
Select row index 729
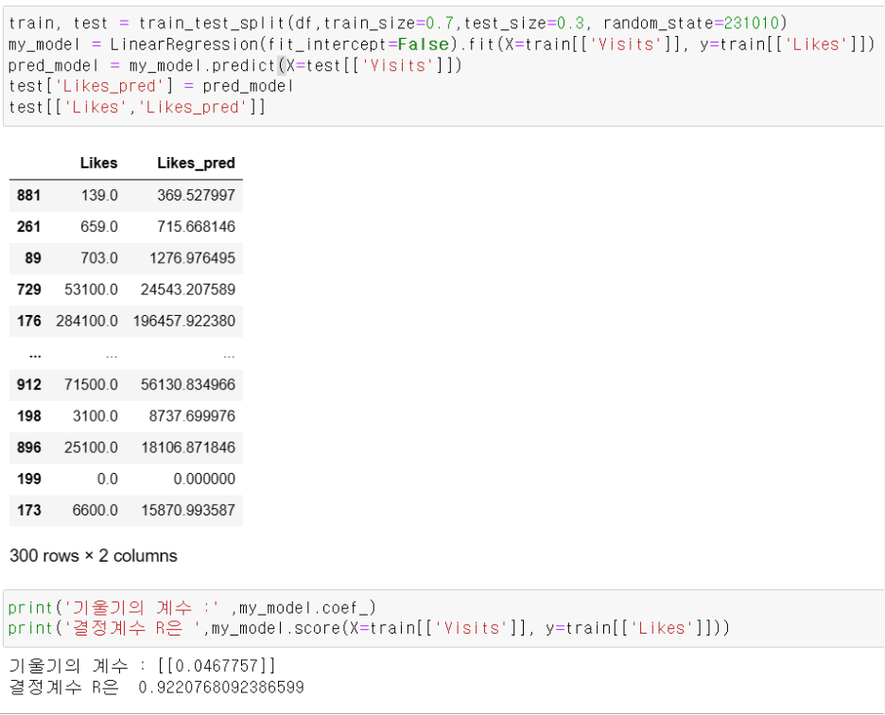tap(28, 289)
